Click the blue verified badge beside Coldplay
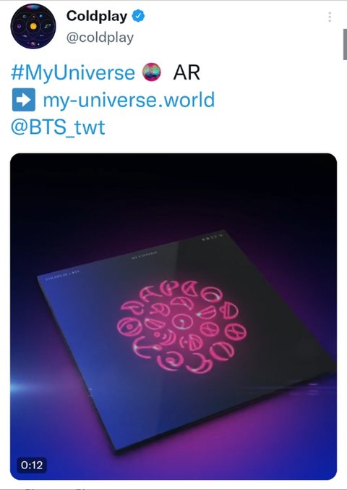Screen dimensions: 347x490 pyautogui.click(x=138, y=16)
